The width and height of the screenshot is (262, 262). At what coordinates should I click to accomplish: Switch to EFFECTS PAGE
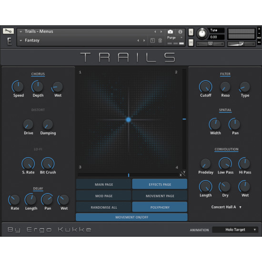[x=160, y=184]
